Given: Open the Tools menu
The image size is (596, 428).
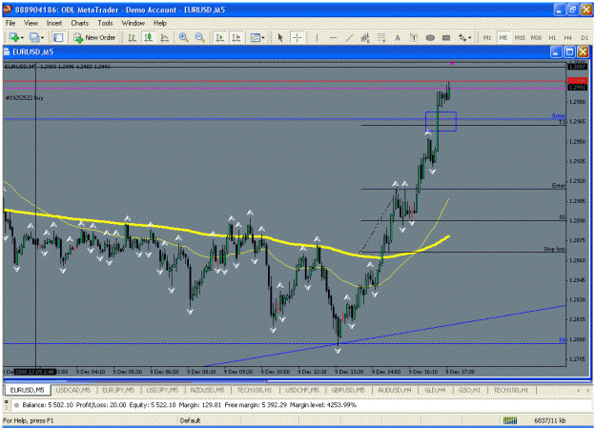Looking at the screenshot, I should coord(105,23).
